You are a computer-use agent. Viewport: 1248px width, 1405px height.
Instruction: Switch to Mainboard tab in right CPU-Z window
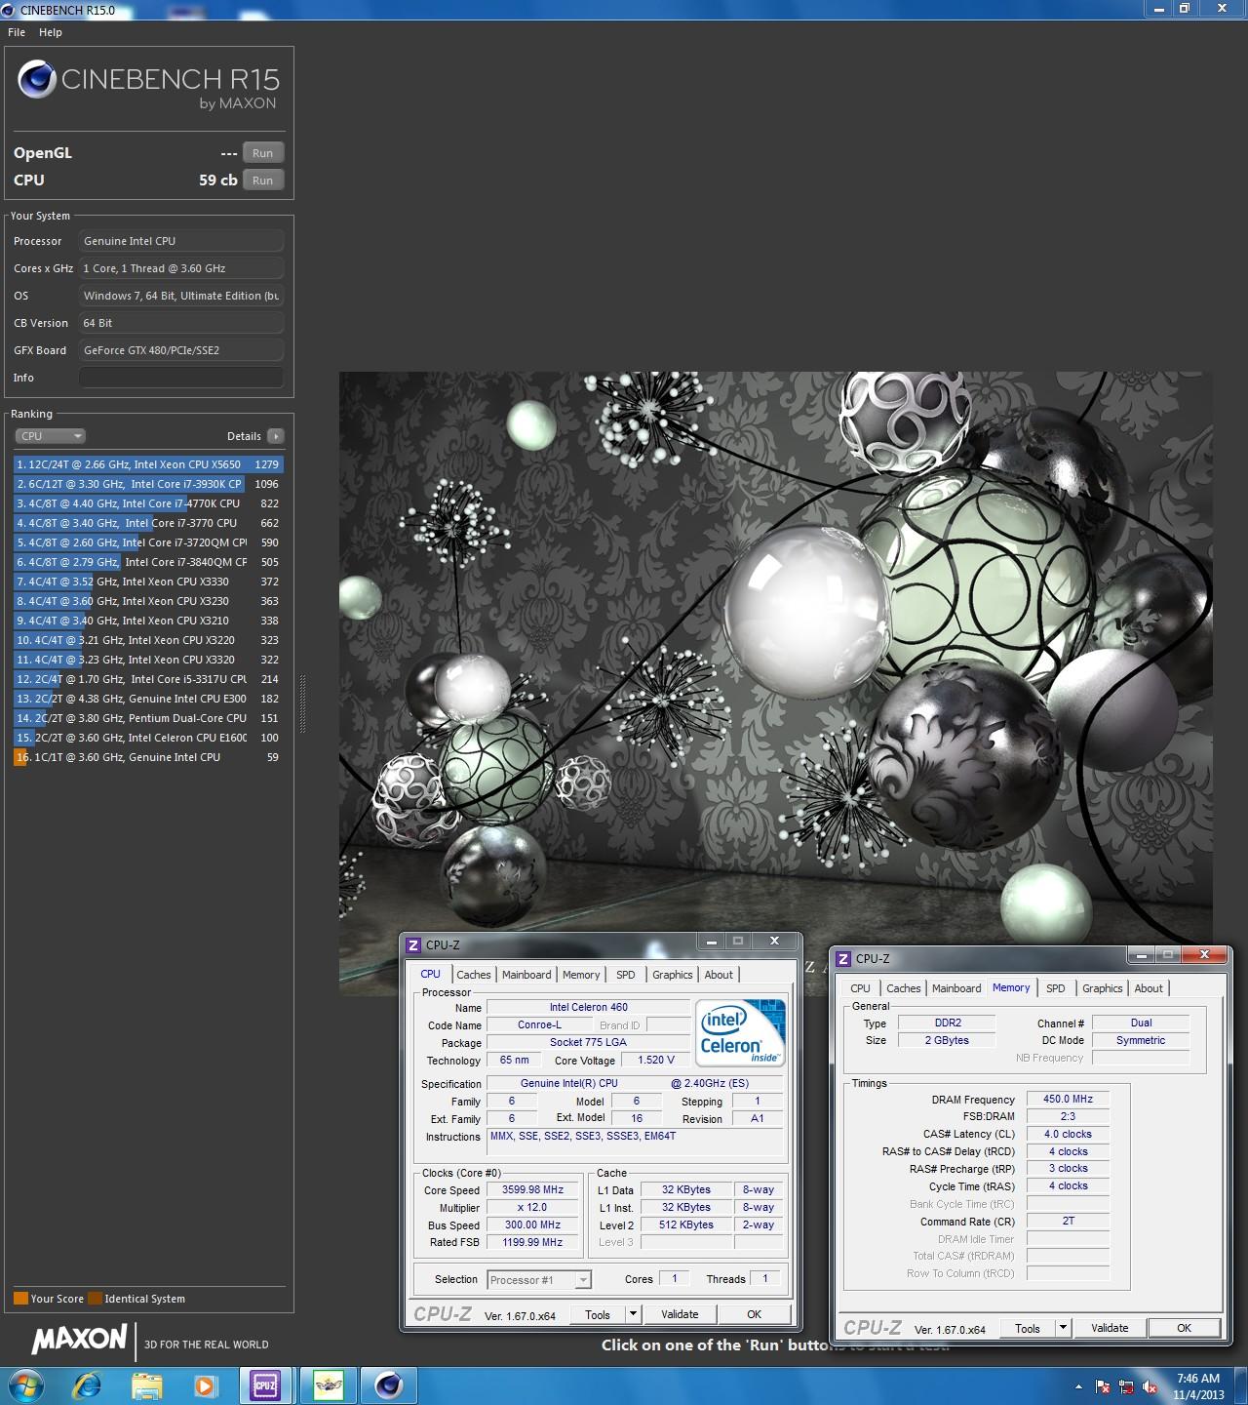(x=956, y=988)
